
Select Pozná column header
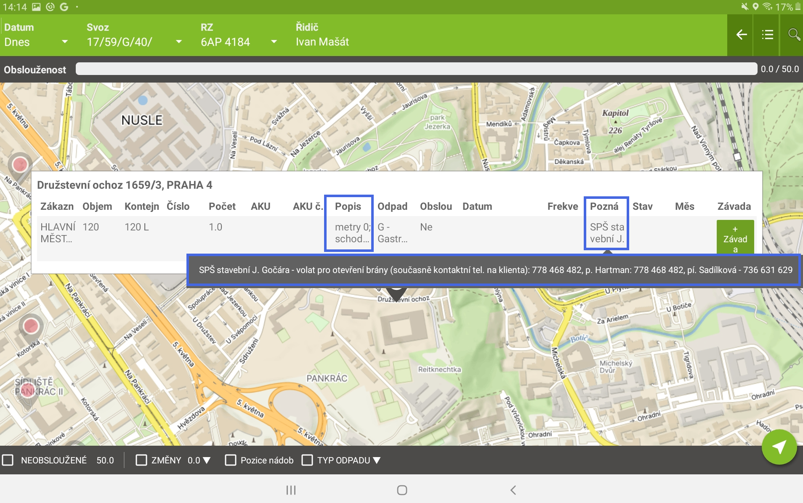(x=604, y=206)
